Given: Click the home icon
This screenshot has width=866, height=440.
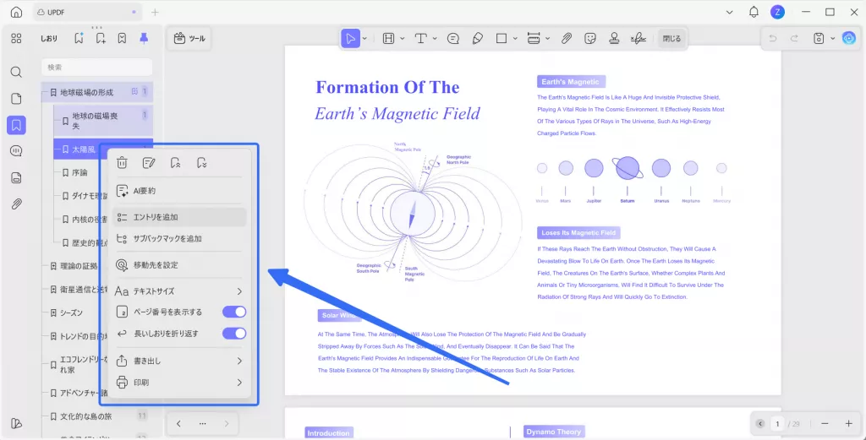Looking at the screenshot, I should pyautogui.click(x=17, y=12).
